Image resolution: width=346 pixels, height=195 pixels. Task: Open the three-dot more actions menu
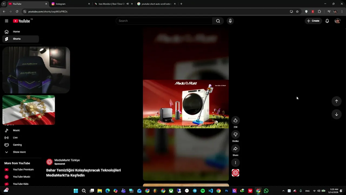coord(235,163)
